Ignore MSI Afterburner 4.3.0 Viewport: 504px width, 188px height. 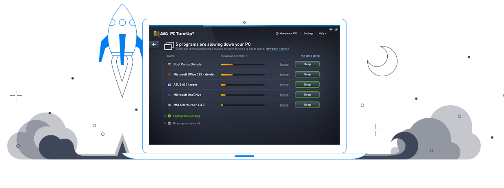[284, 105]
